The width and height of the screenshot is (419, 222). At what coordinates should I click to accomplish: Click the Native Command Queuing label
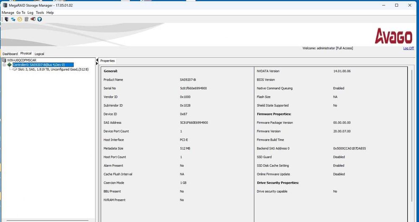pyautogui.click(x=274, y=88)
